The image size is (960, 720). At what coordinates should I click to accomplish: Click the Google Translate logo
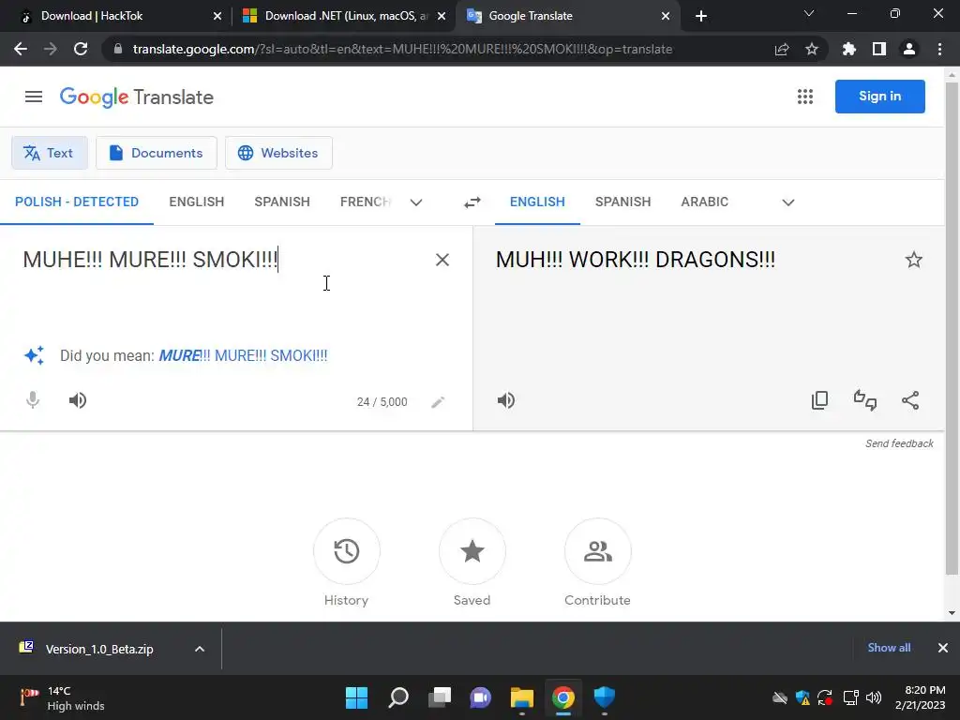tap(137, 97)
